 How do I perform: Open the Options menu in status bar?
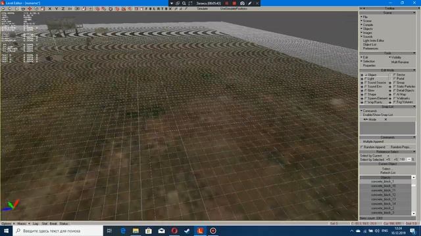(x=7, y=224)
